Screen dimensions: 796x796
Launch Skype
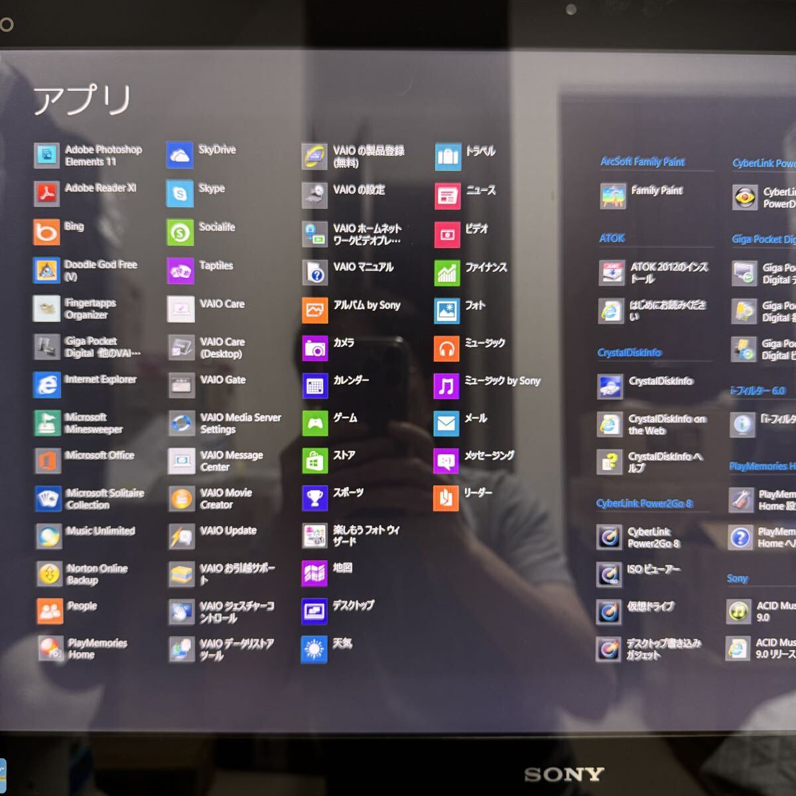(196, 194)
